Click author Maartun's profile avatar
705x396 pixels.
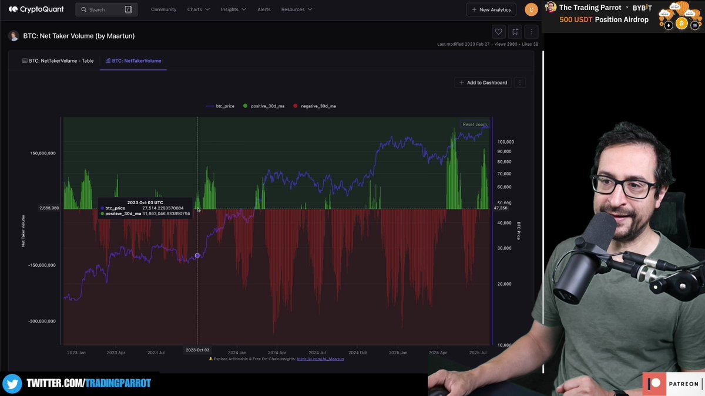point(14,36)
